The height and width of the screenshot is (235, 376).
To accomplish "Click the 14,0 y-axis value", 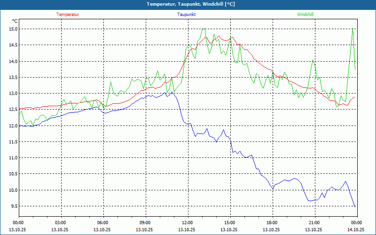I will [14, 62].
